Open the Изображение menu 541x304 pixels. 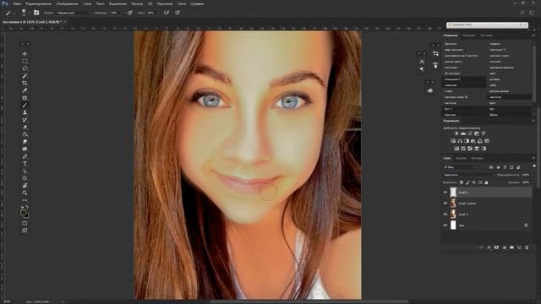68,3
